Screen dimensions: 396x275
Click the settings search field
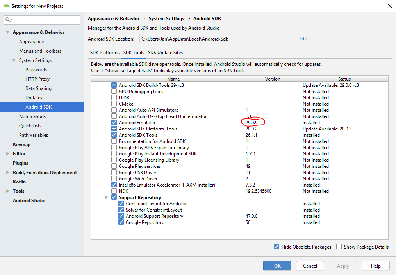(42, 19)
